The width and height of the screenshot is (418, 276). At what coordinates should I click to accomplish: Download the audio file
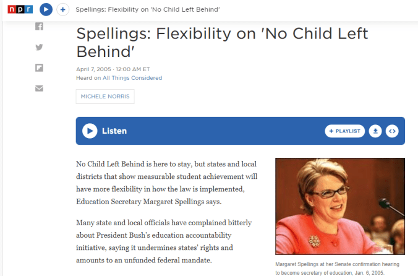click(375, 131)
